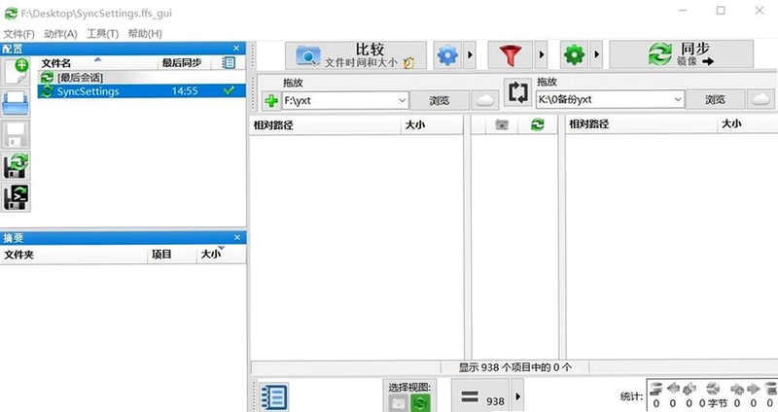Viewport: 778px width, 412px height.
Task: Open the 帮助(H) menu
Action: [x=145, y=34]
